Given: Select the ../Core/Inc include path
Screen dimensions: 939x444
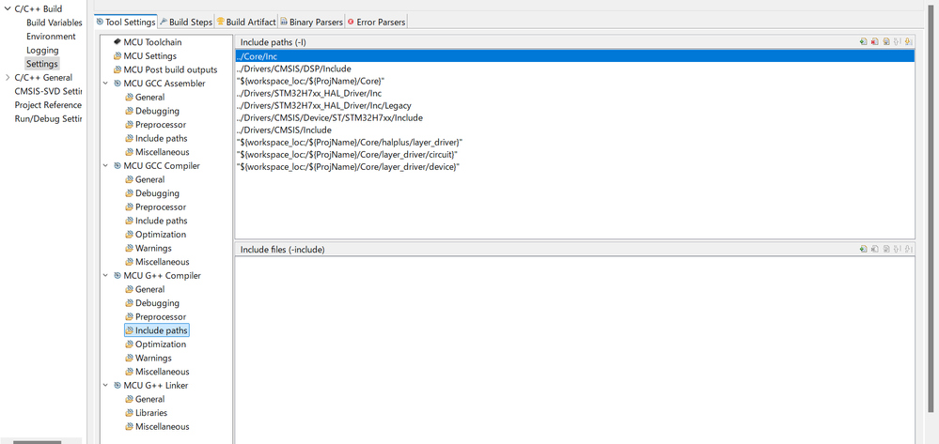Looking at the screenshot, I should pos(574,55).
